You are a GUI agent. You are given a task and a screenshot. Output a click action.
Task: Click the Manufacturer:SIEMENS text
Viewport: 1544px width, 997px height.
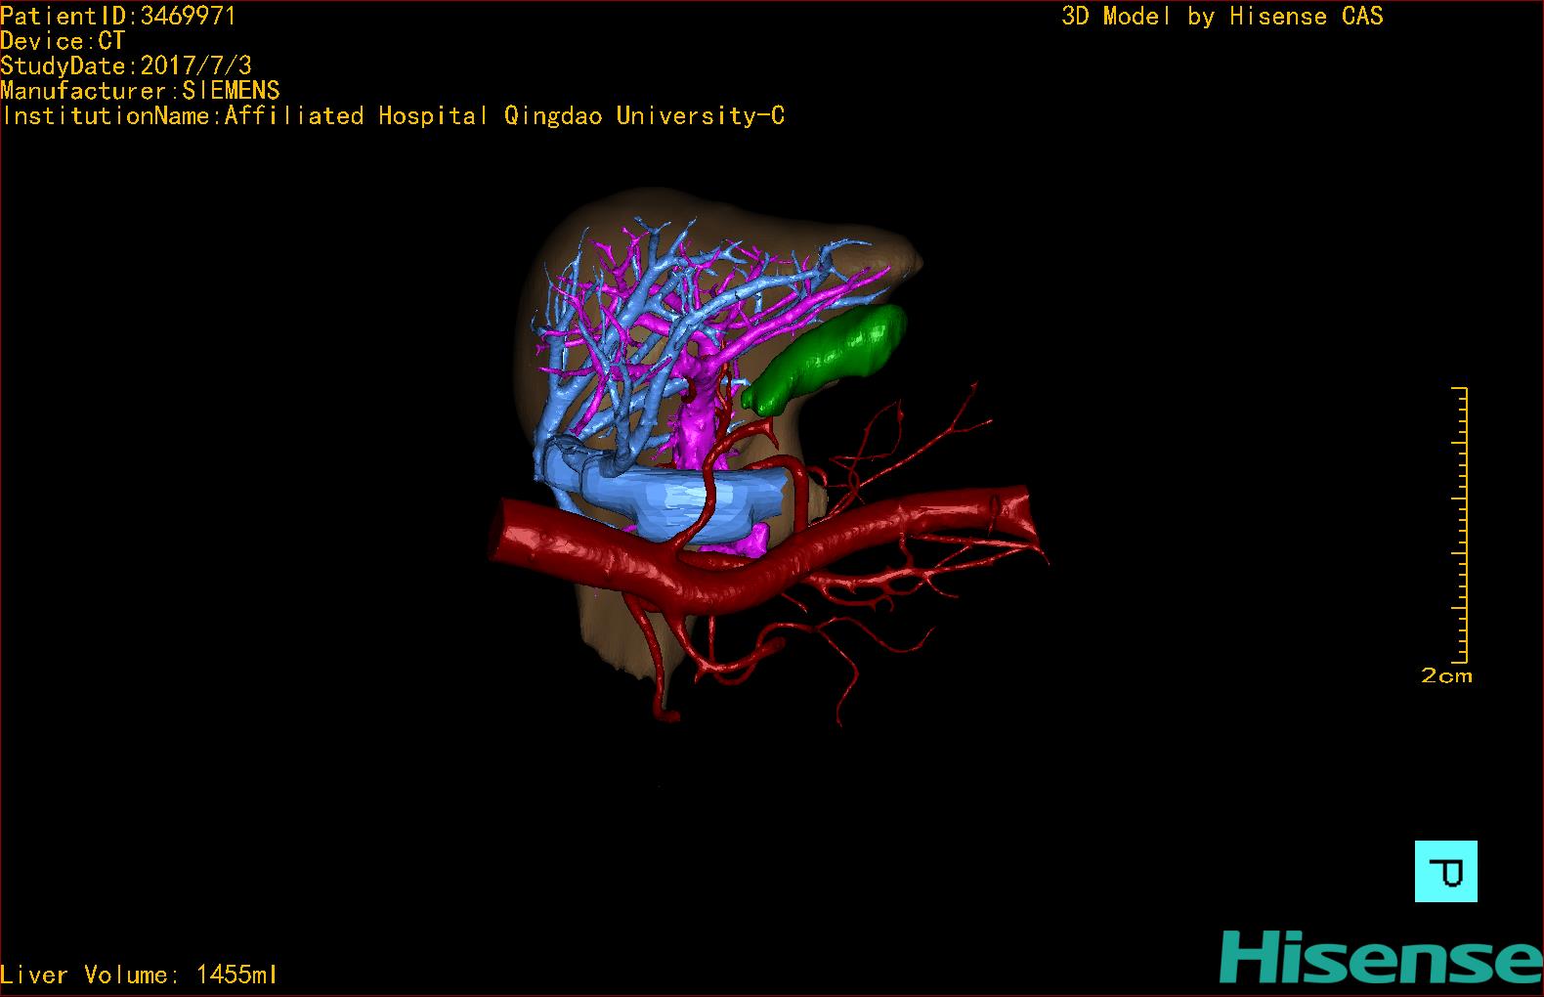(x=140, y=91)
